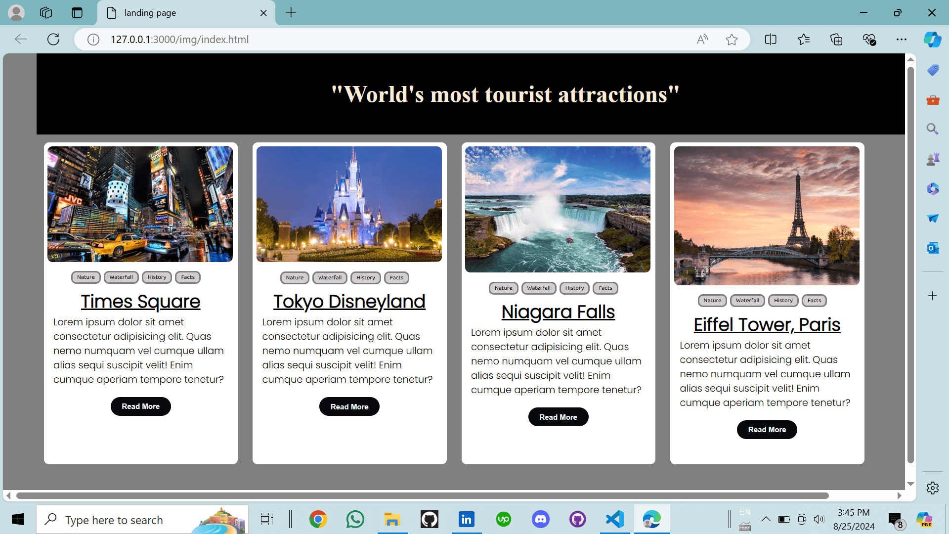Activate the Read aloud icon
949x534 pixels.
[702, 40]
